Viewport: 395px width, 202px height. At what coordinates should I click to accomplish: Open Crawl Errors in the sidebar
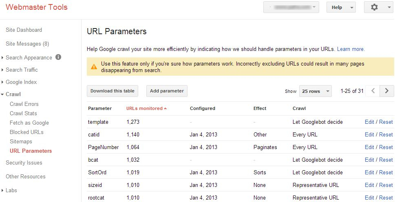[x=24, y=104]
